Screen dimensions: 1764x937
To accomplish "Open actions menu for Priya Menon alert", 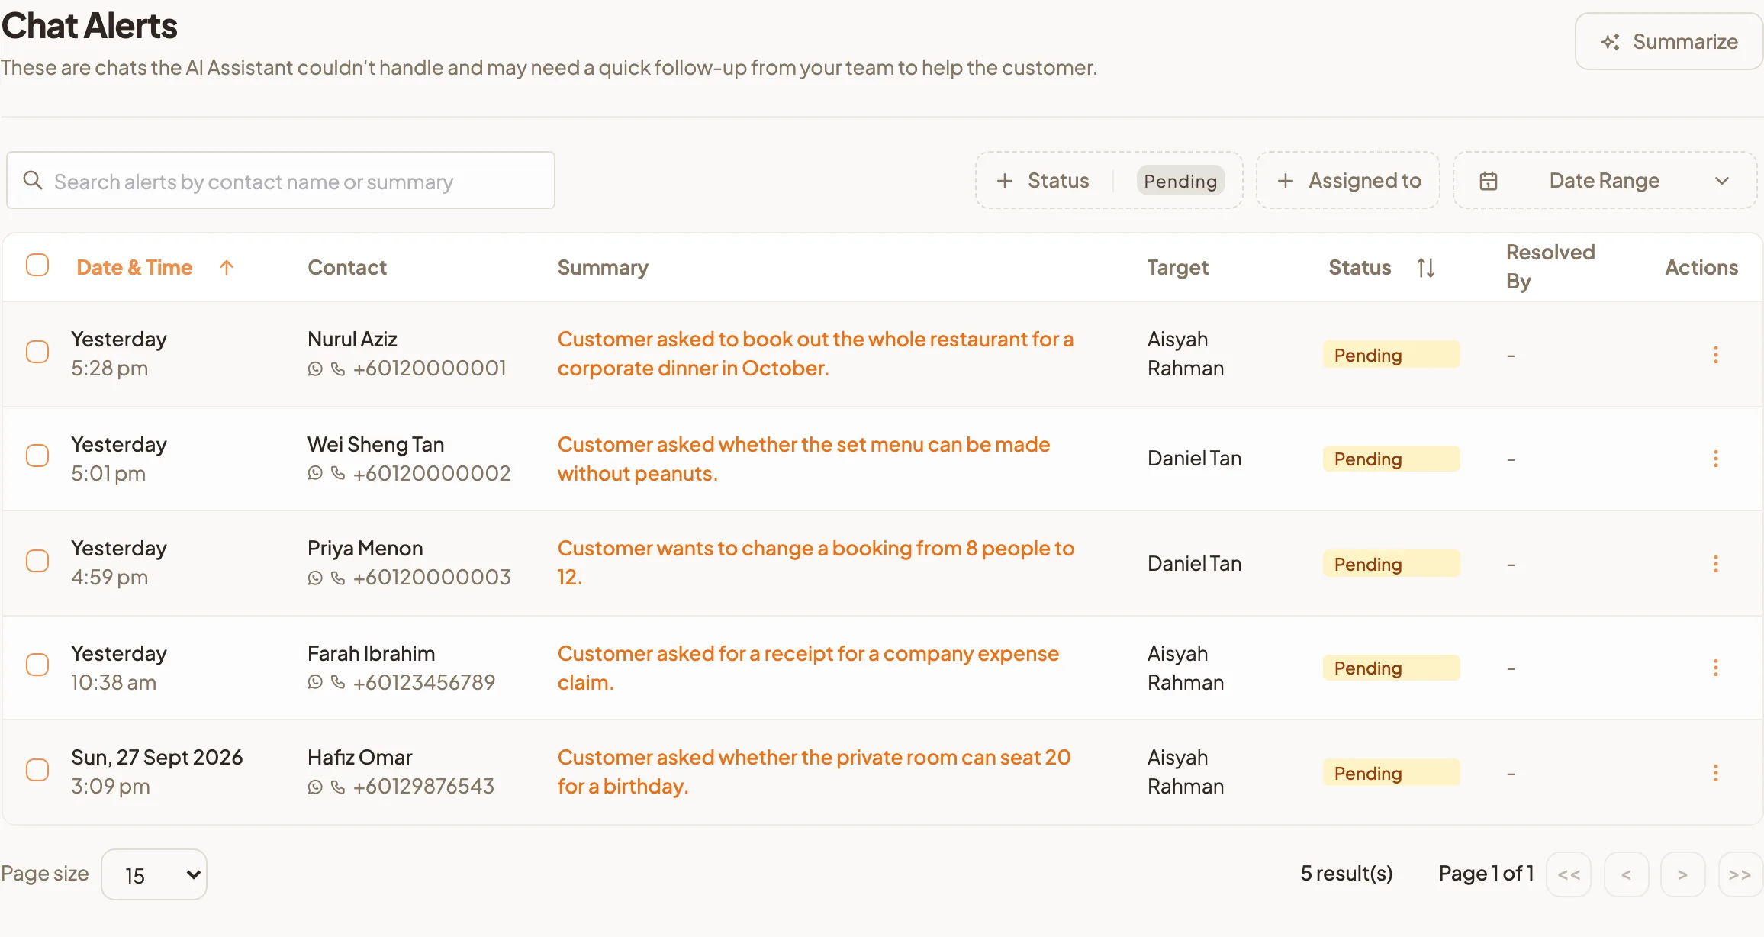I will coord(1715,564).
